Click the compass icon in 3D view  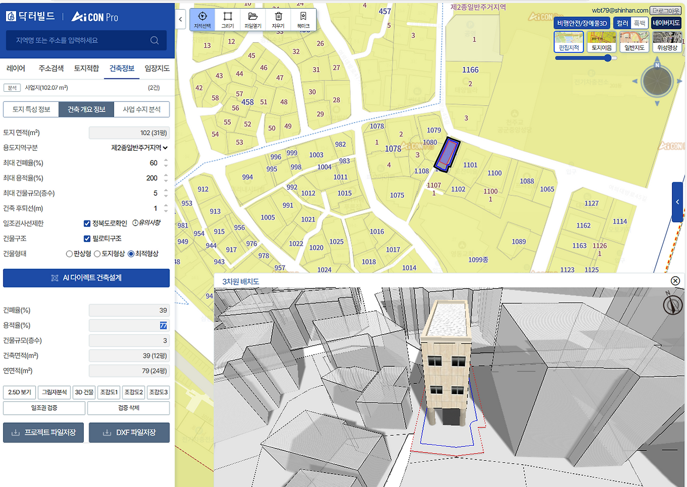pos(672,305)
